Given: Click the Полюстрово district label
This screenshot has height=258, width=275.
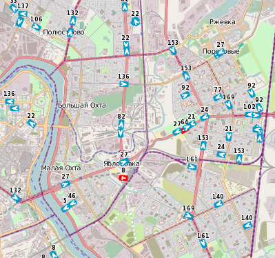Looking at the screenshot, I should (63, 32).
